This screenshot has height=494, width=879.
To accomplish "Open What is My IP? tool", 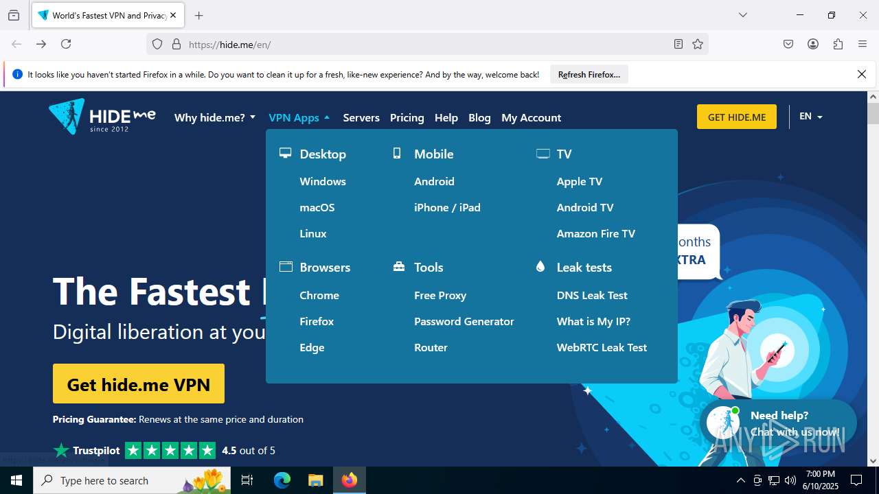I will (x=593, y=321).
